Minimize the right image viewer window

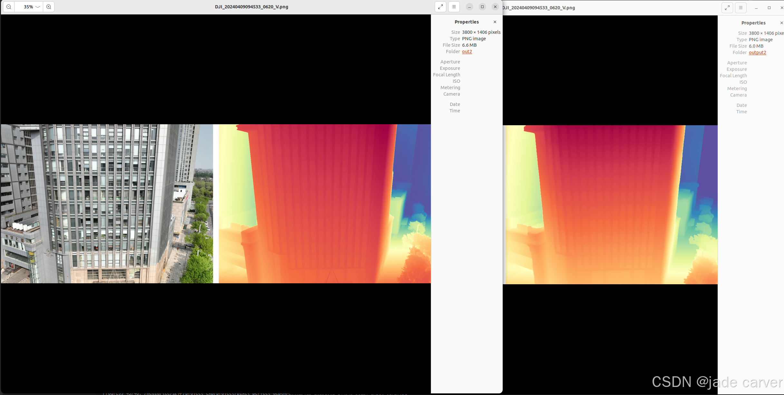pyautogui.click(x=756, y=8)
